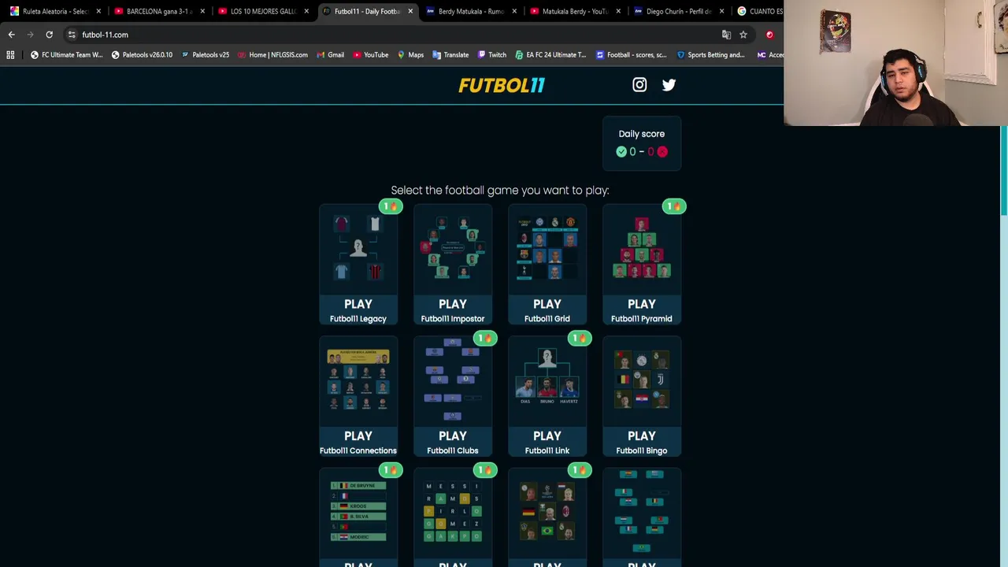This screenshot has width=1008, height=567.
Task: Open Football - scores bookmark
Action: coord(632,55)
